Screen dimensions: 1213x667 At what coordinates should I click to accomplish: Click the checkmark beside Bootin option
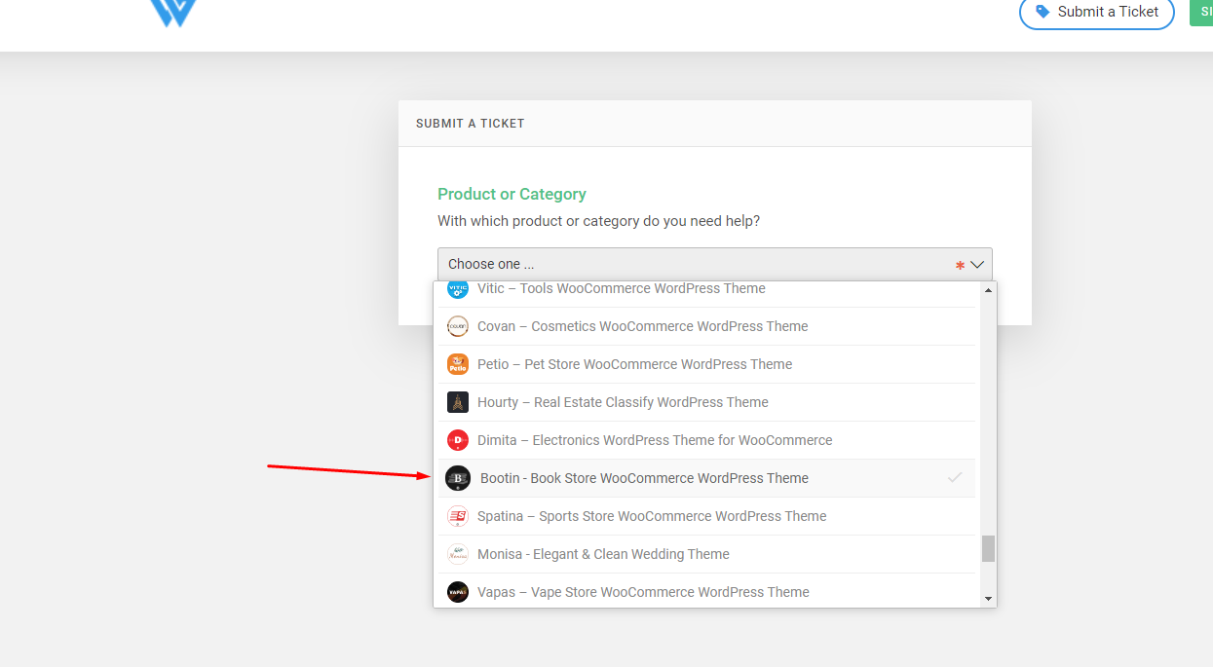955,478
